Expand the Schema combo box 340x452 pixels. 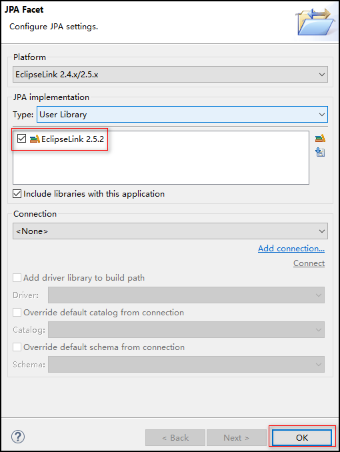[x=186, y=365]
